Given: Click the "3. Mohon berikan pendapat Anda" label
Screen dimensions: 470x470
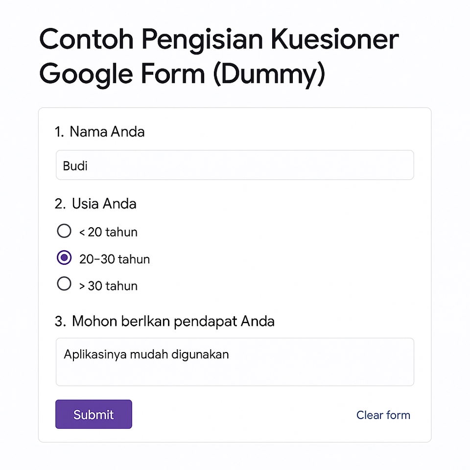Looking at the screenshot, I should [164, 321].
